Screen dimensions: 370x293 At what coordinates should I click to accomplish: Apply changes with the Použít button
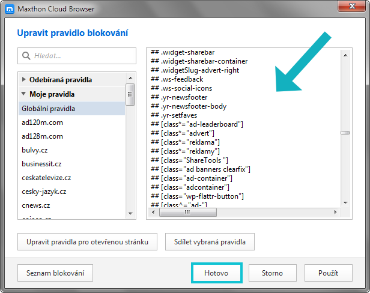tap(328, 273)
